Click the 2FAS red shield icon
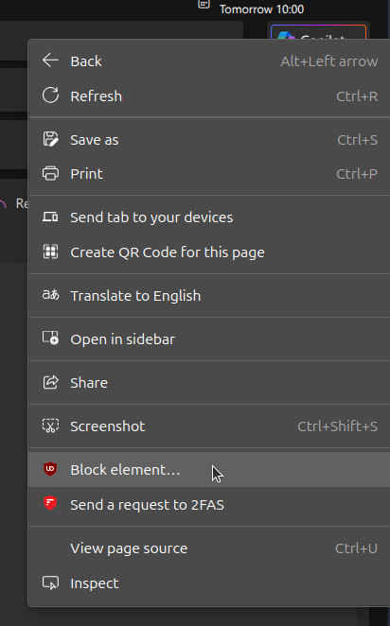 [x=50, y=503]
